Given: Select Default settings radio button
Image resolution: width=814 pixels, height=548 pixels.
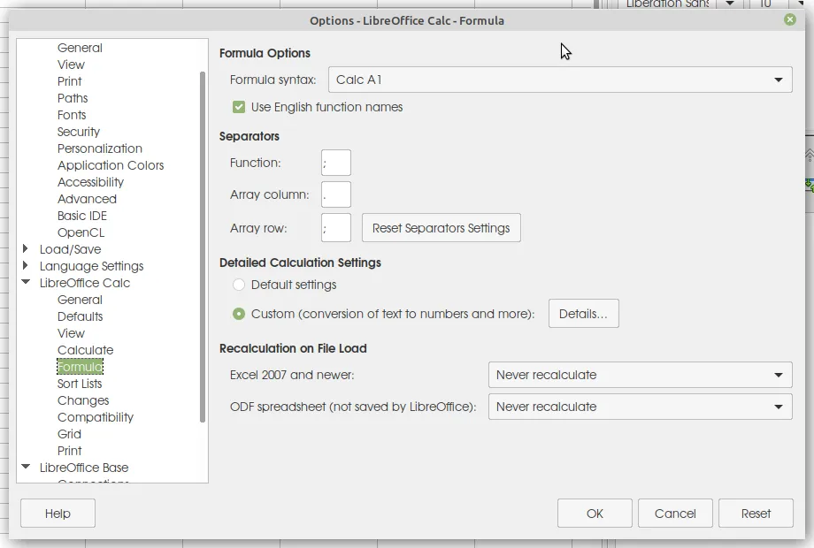Looking at the screenshot, I should (239, 285).
